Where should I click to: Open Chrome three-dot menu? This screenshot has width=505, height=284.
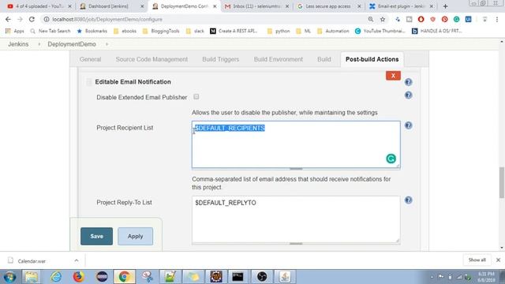pyautogui.click(x=496, y=19)
